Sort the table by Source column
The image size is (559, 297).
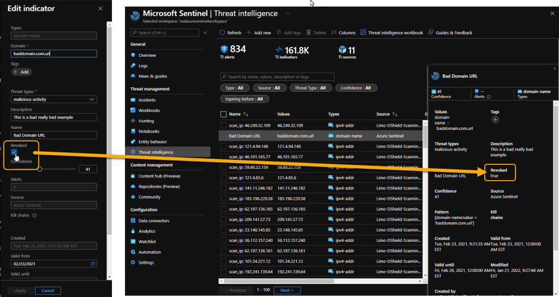(395, 114)
